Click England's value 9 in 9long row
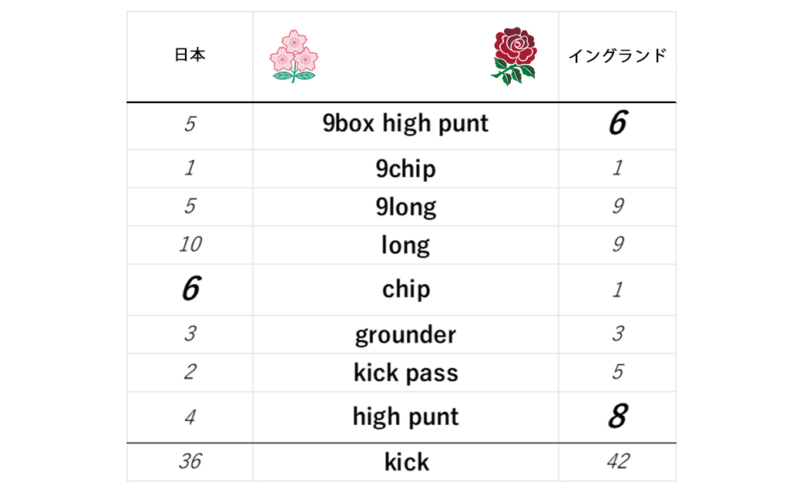 617,206
